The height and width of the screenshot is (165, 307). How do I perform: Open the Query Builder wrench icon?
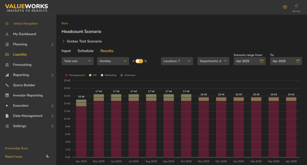click(7, 85)
